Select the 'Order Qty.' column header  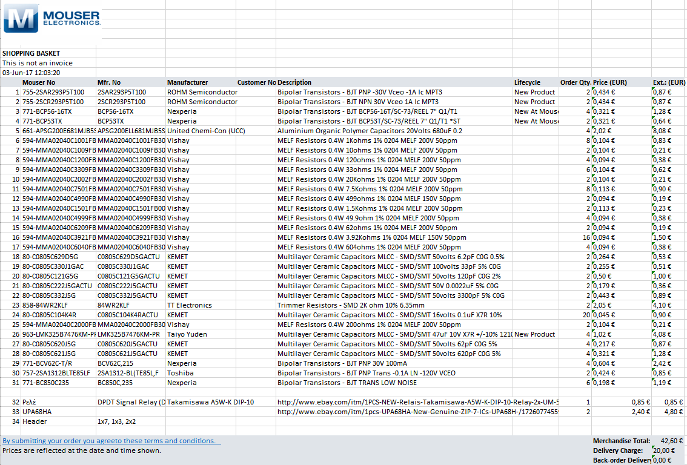pyautogui.click(x=576, y=82)
